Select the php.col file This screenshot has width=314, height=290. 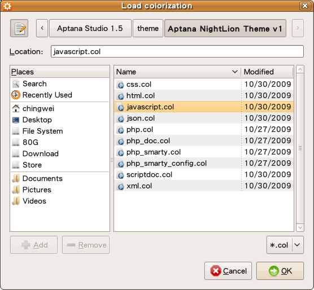[x=204, y=130]
